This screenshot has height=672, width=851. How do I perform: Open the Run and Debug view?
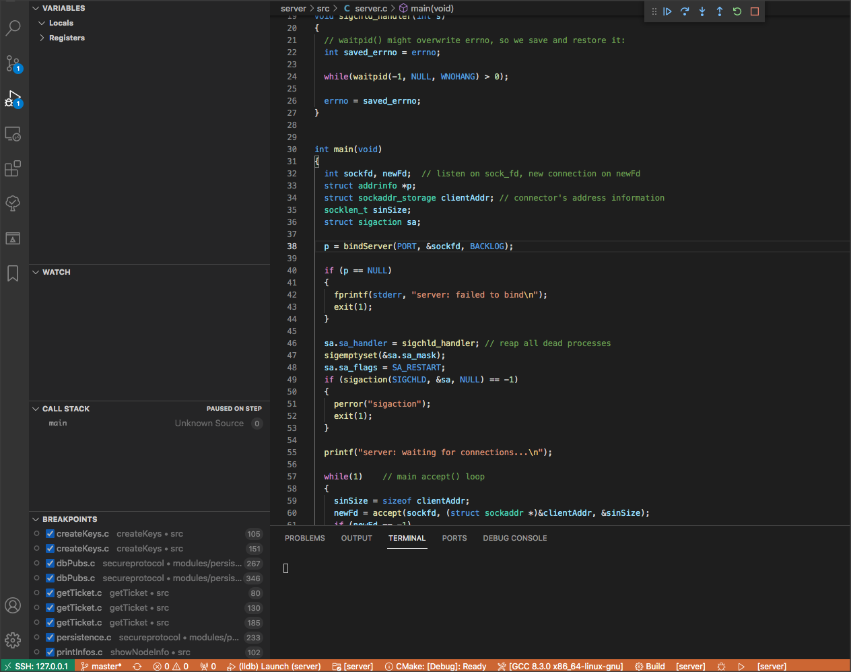(13, 99)
